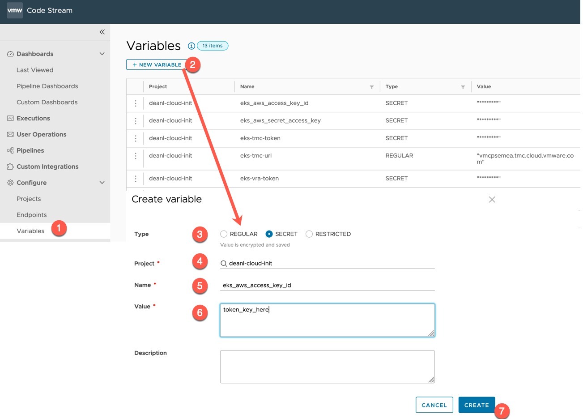Image resolution: width=583 pixels, height=419 pixels.
Task: Click the search icon in Project field
Action: click(224, 264)
